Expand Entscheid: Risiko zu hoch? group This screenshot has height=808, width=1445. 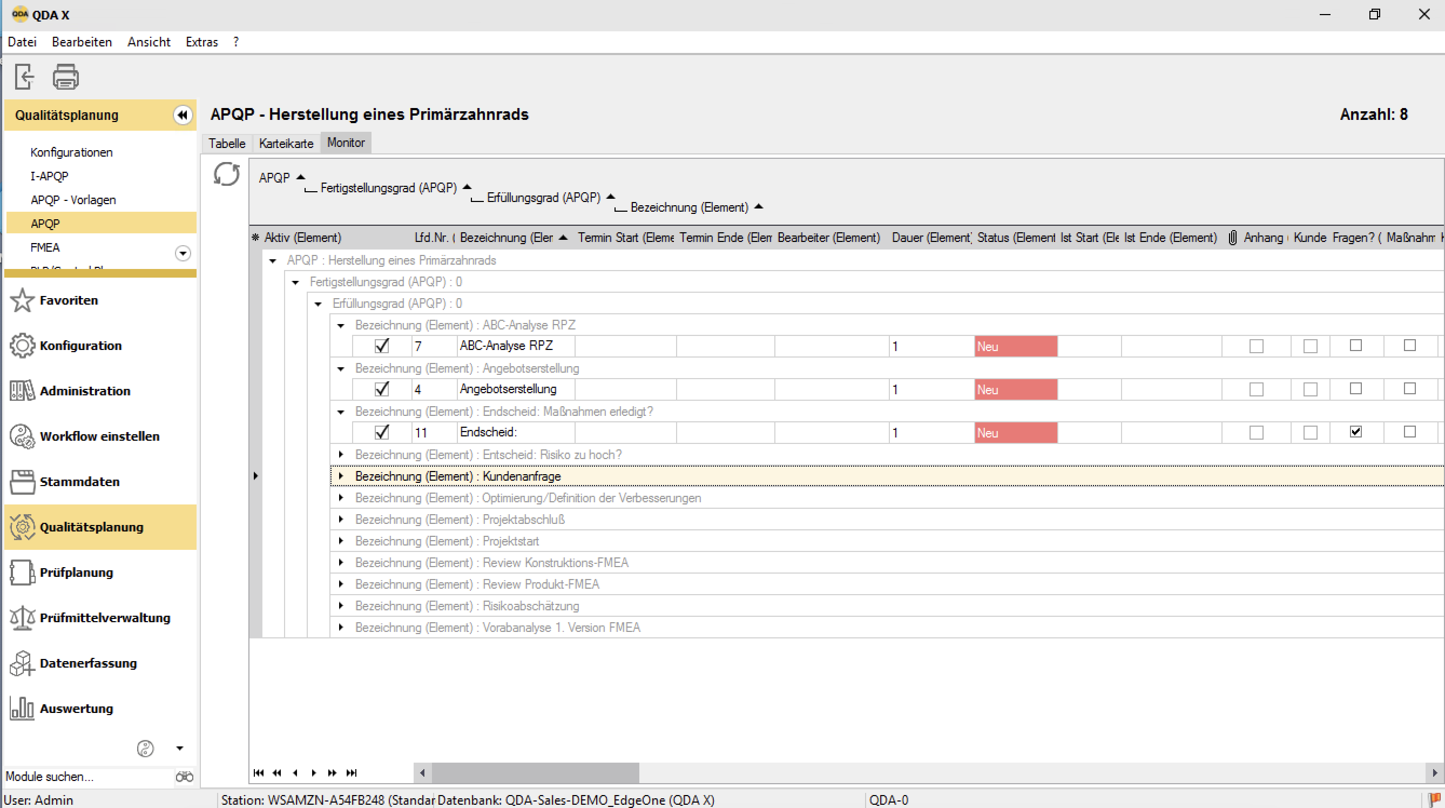(x=341, y=455)
